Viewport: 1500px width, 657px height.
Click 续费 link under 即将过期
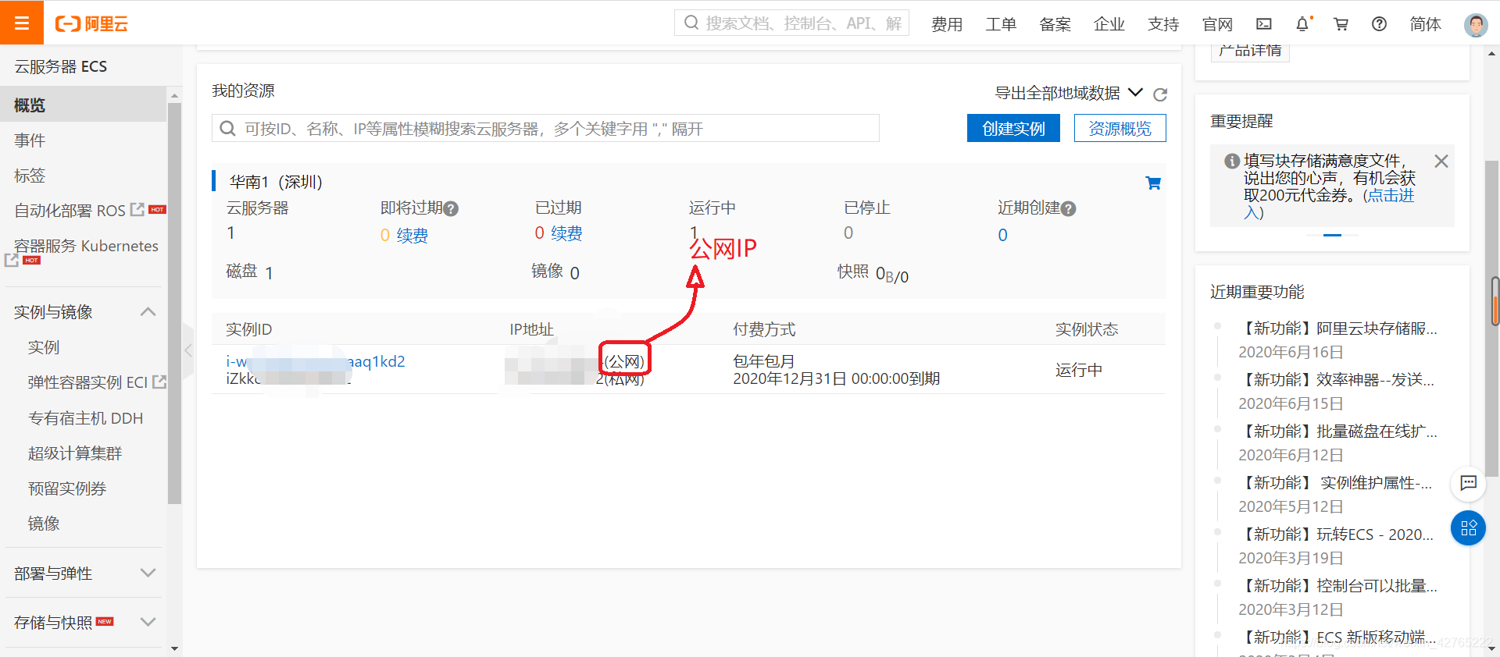pyautogui.click(x=412, y=236)
